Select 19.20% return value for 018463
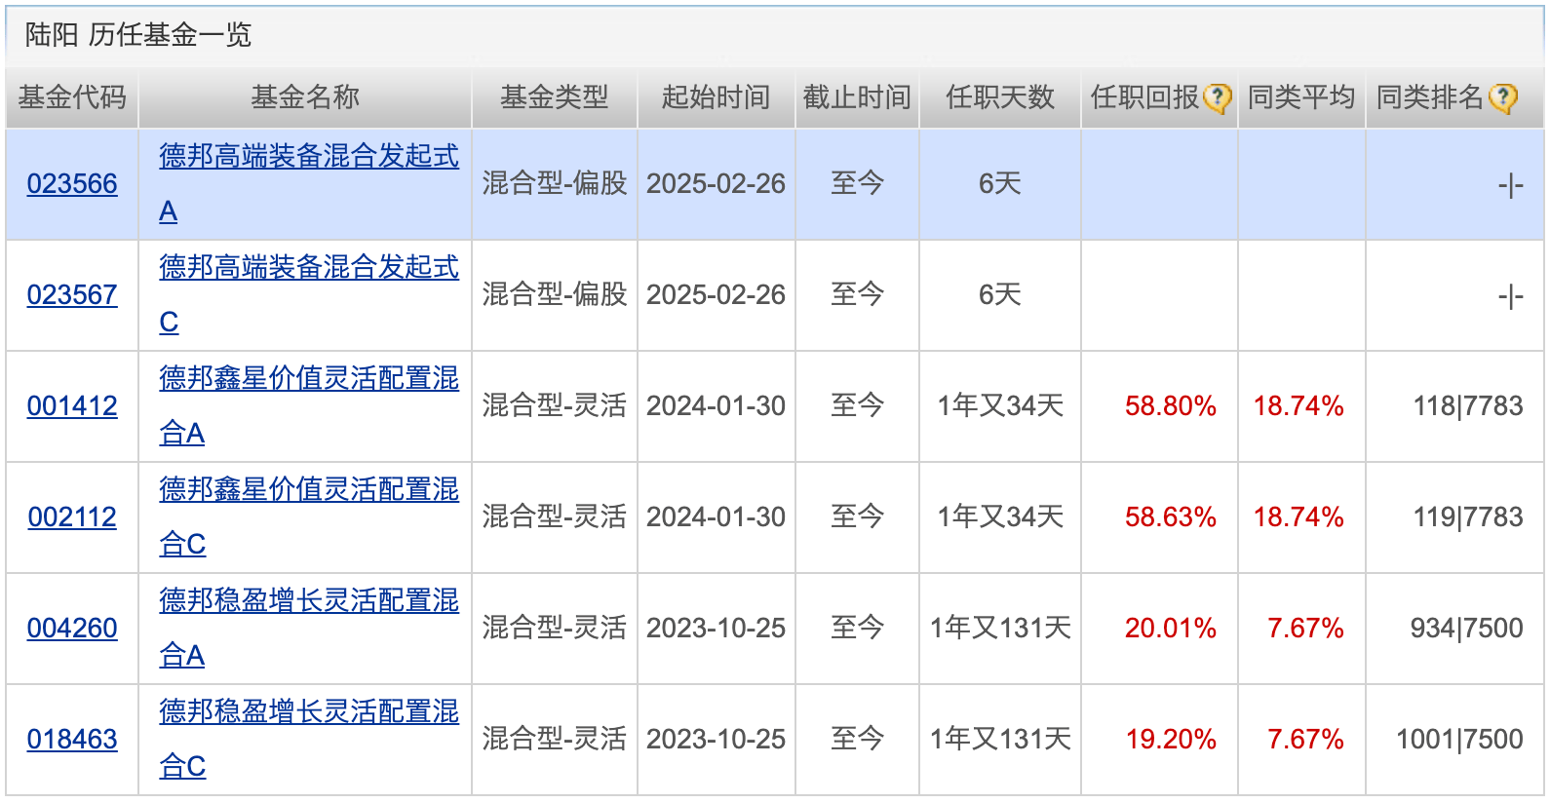The height and width of the screenshot is (803, 1550). (x=1170, y=739)
